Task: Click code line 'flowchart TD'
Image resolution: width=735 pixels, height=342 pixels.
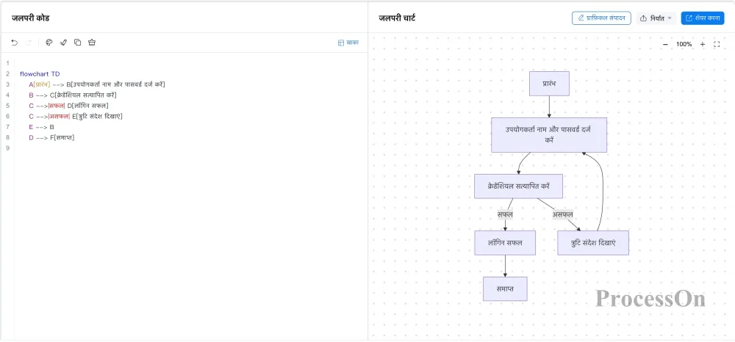Action: 40,74
